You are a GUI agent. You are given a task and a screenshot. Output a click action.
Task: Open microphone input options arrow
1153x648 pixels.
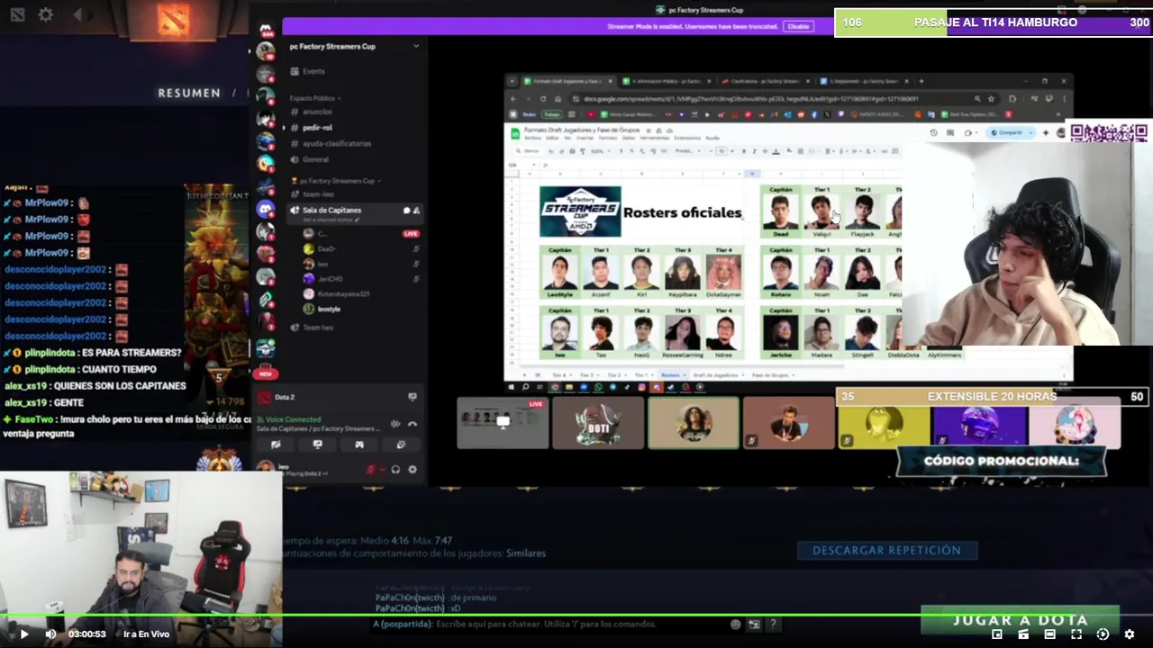pyautogui.click(x=380, y=469)
